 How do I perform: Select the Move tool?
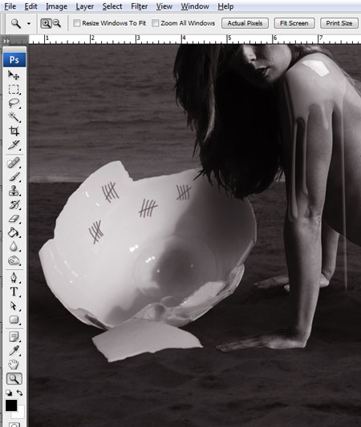click(x=14, y=75)
